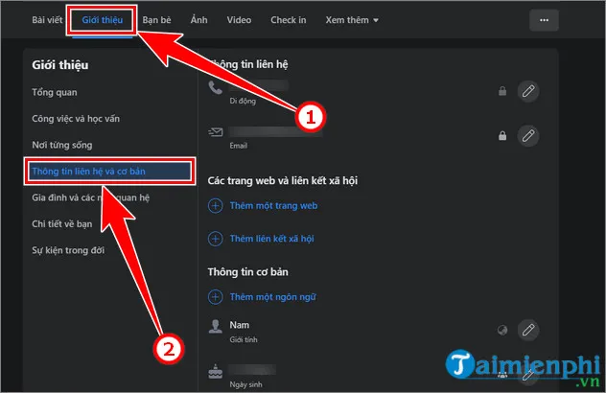606x393 pixels.
Task: Click plus icon for Thêm liên kết xã hội
Action: (x=216, y=239)
